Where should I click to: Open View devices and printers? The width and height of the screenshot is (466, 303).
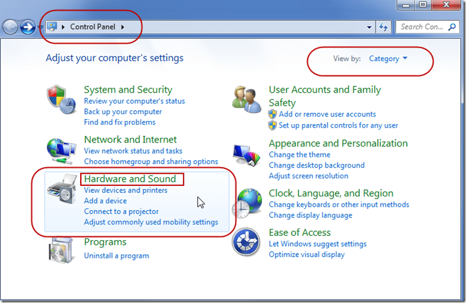click(126, 191)
